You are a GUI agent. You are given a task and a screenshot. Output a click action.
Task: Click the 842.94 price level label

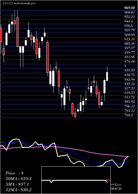(x=129, y=80)
